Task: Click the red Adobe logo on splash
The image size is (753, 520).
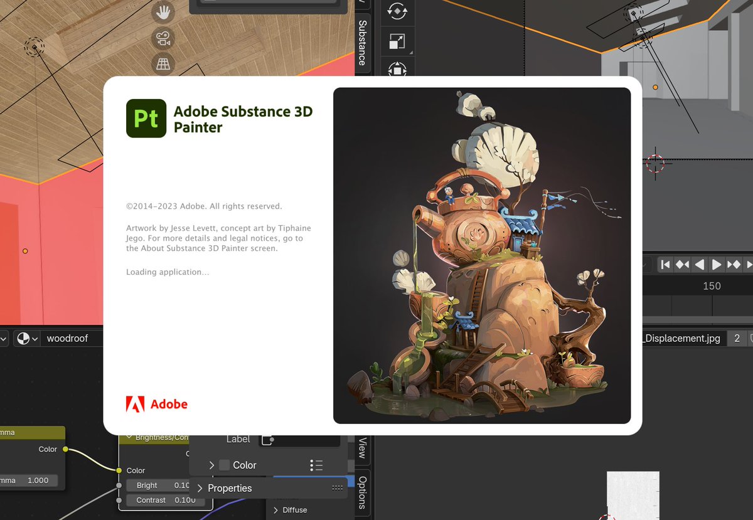Action: [157, 404]
